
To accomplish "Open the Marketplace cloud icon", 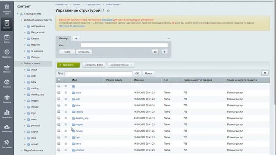I will coord(7,128).
